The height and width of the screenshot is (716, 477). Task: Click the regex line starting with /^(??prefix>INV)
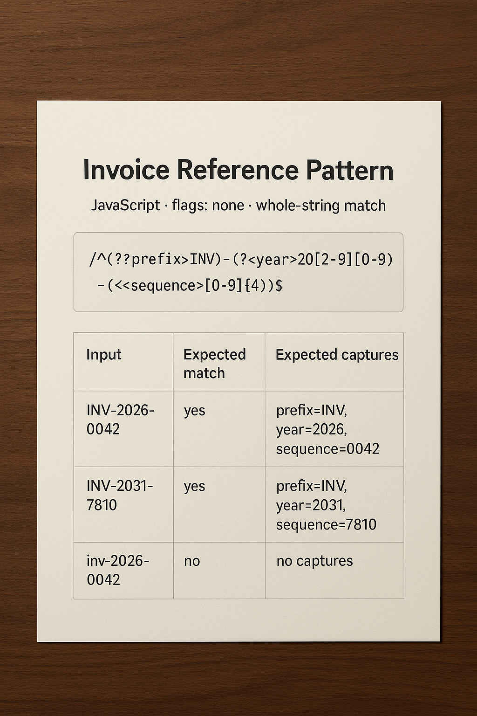coord(241,259)
